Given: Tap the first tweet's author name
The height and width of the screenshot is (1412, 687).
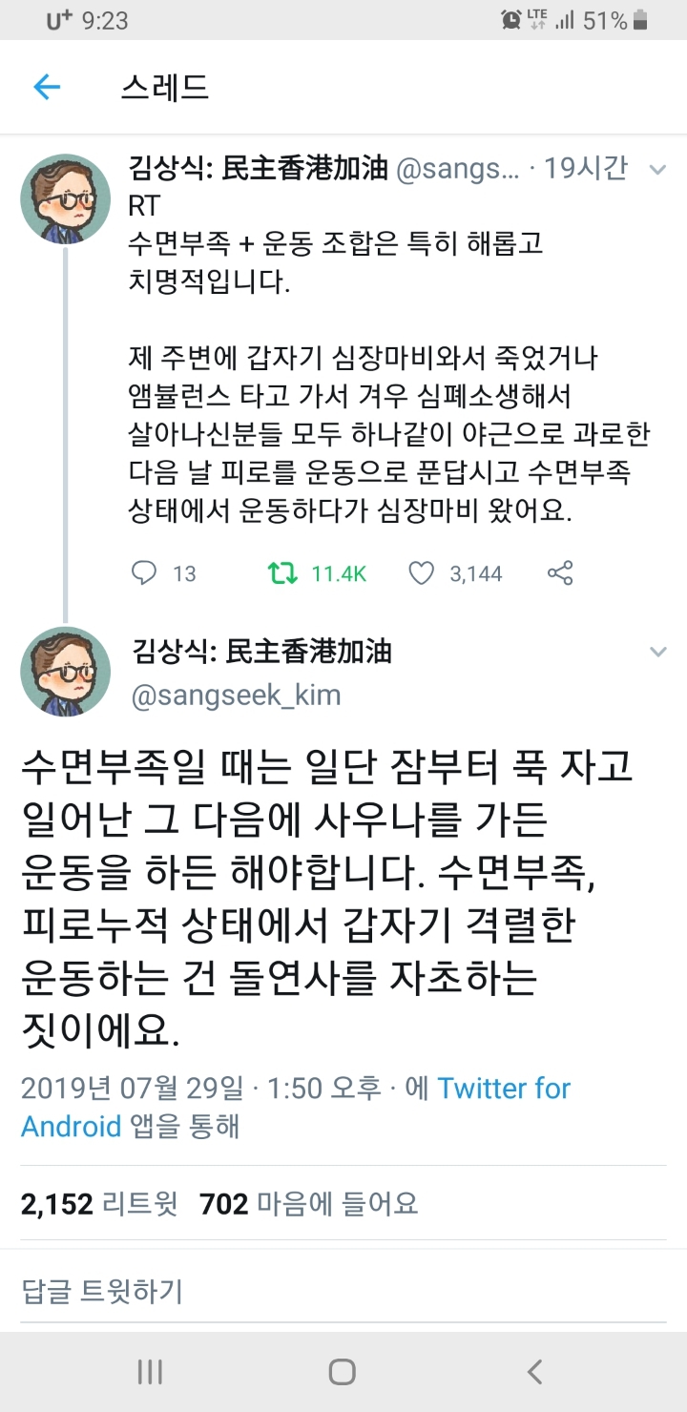Looking at the screenshot, I should point(258,169).
